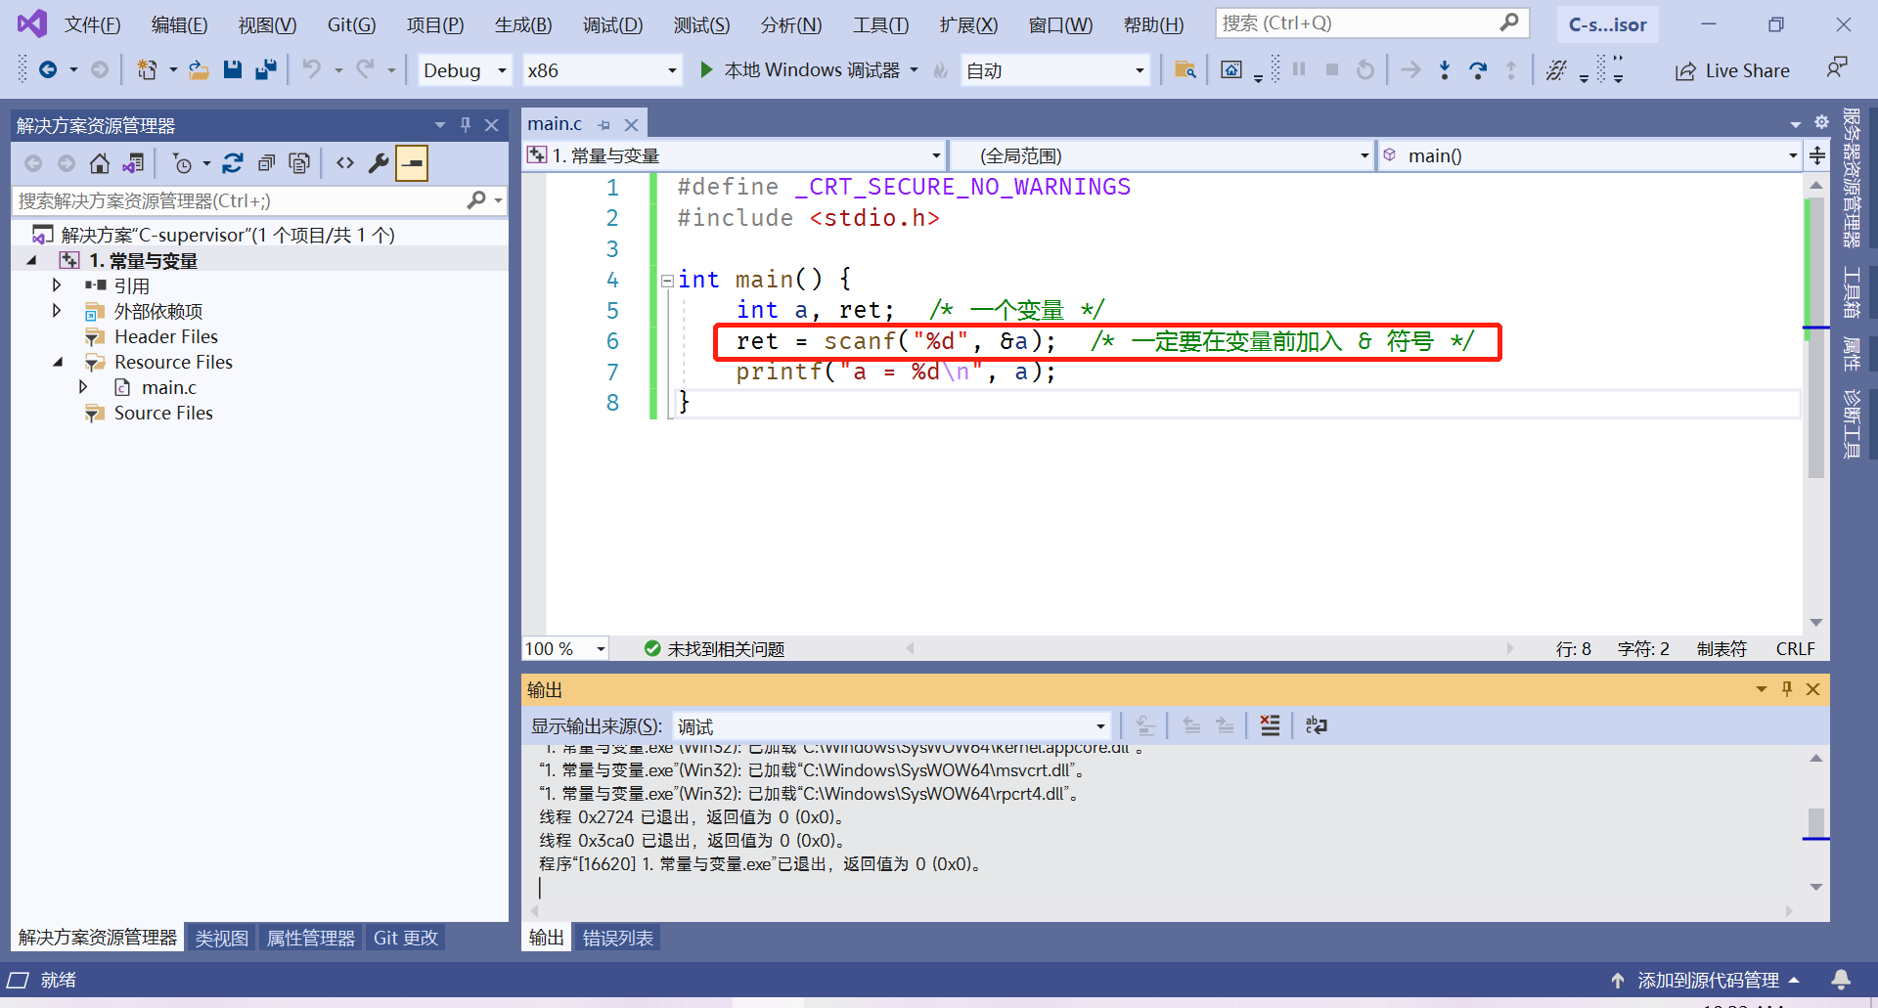
Task: Click the open file folder icon
Action: point(199,69)
